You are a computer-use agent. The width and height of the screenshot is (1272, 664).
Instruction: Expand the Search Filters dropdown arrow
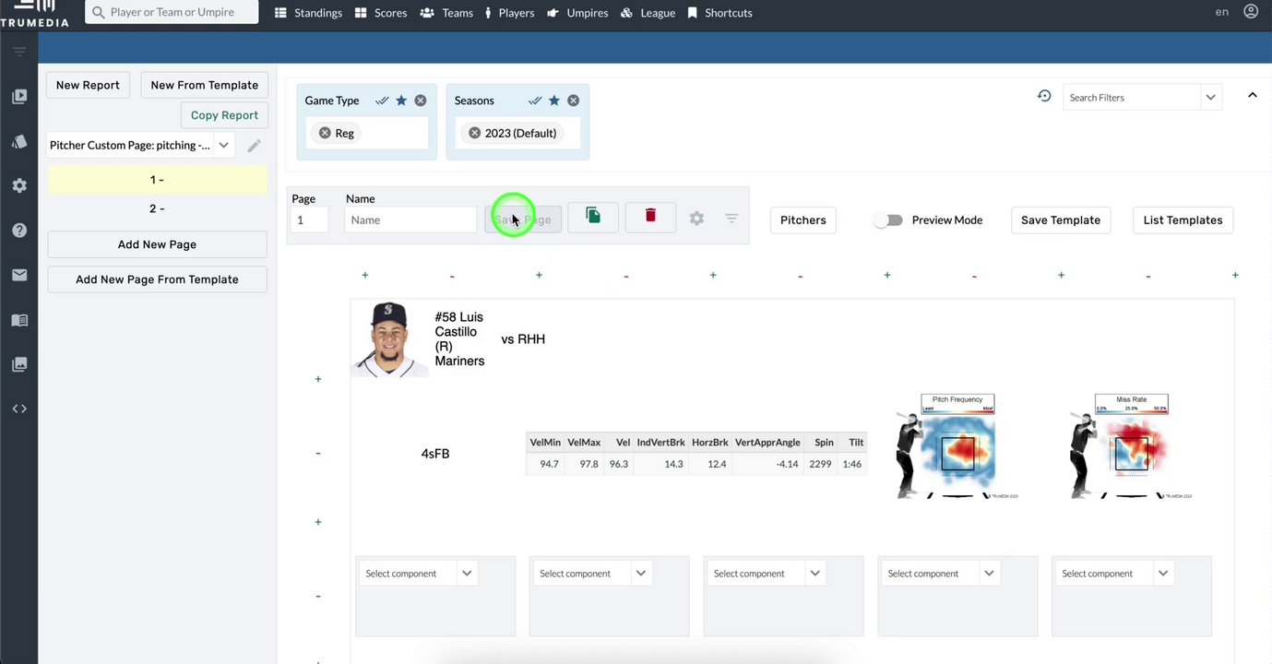coord(1210,98)
